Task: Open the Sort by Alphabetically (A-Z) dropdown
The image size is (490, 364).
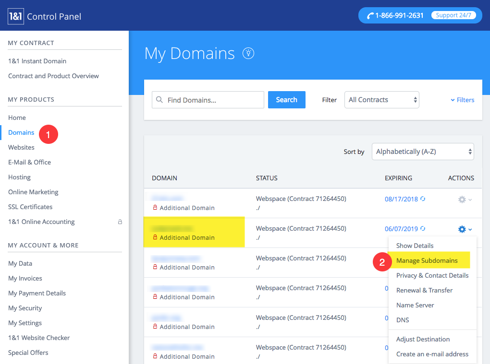Action: pyautogui.click(x=423, y=152)
